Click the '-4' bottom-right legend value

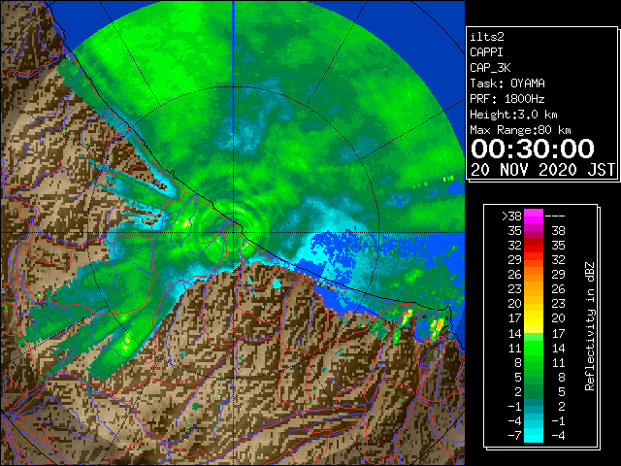tap(558, 436)
